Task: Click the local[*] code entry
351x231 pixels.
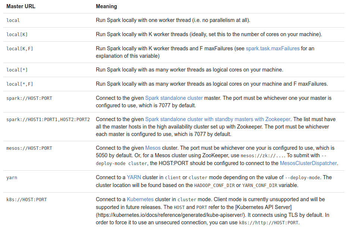Action: [x=17, y=70]
